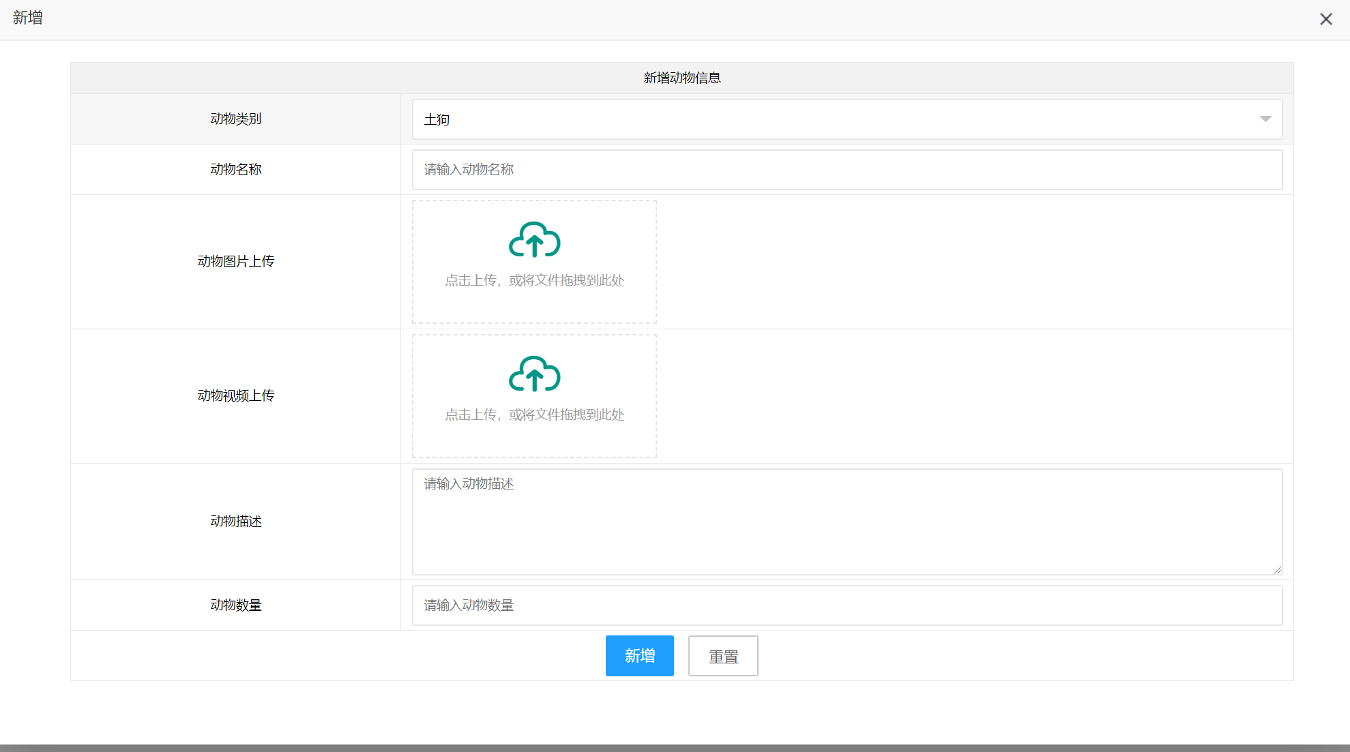Screen dimensions: 1350x752
Task: Click into the 动物数量 input field
Action: (x=847, y=605)
